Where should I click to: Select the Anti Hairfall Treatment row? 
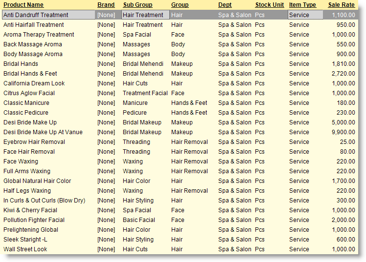[180, 25]
